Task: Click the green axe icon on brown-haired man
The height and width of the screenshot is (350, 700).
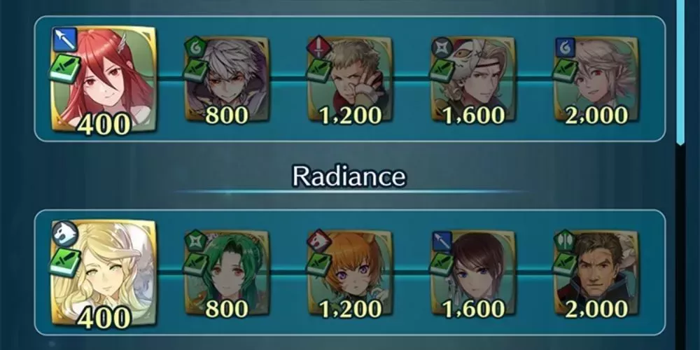Action: [564, 241]
